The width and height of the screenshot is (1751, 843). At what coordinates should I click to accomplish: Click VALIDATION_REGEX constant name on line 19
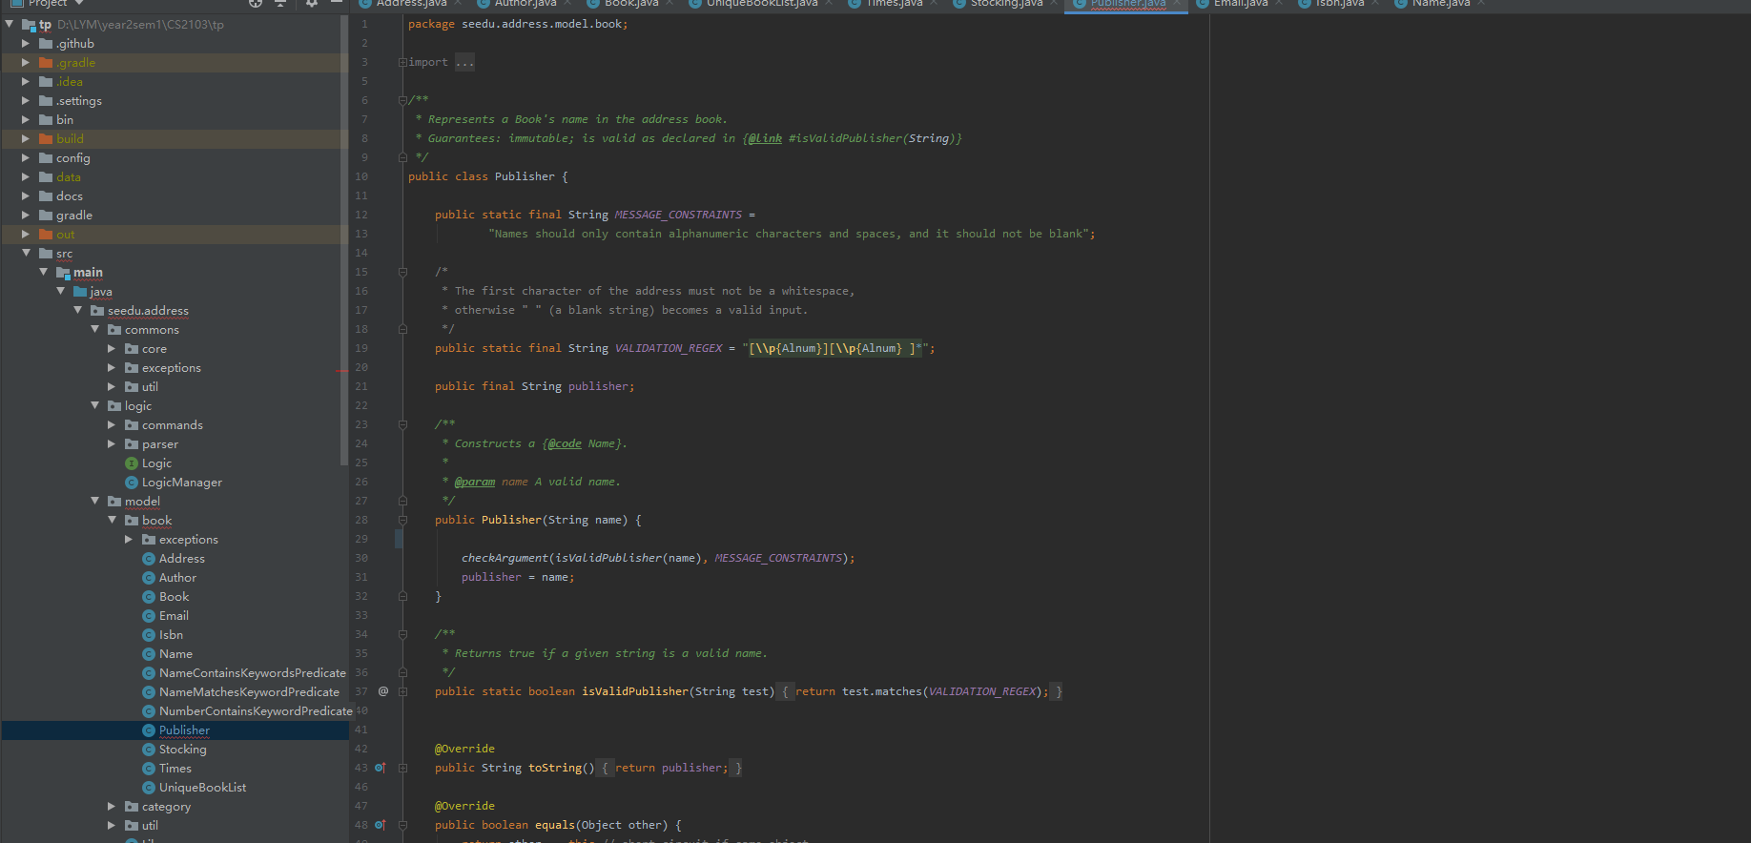coord(669,348)
